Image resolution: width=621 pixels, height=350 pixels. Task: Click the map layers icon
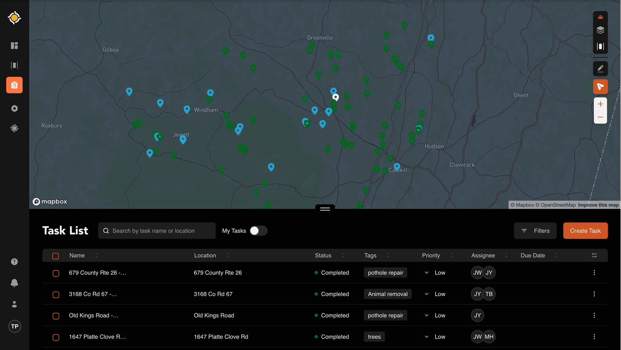coord(600,30)
